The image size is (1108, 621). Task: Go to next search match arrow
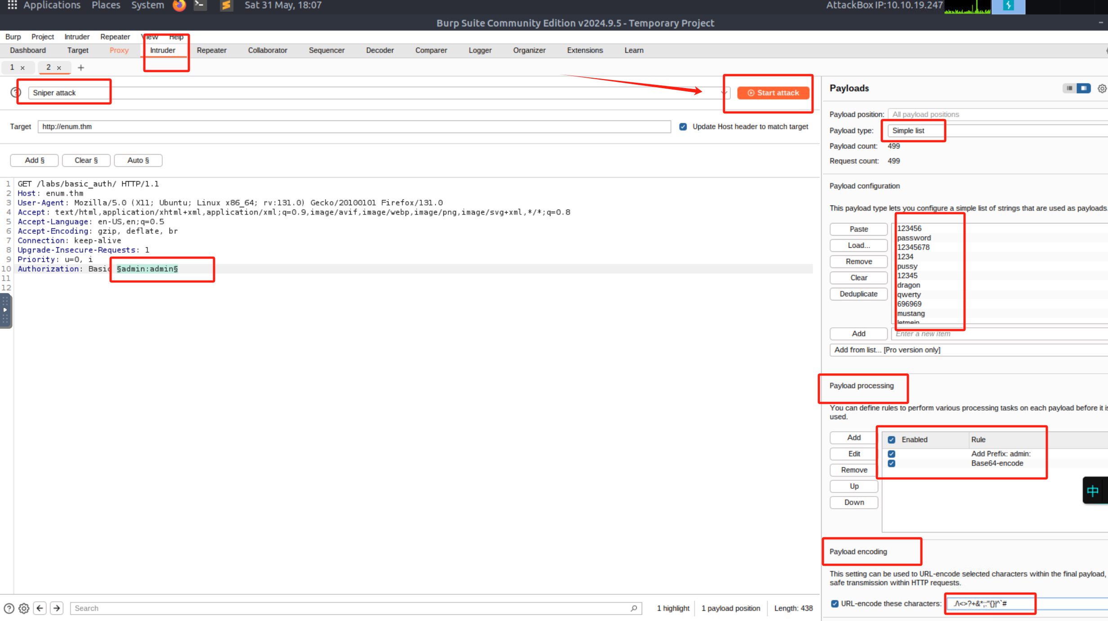57,608
